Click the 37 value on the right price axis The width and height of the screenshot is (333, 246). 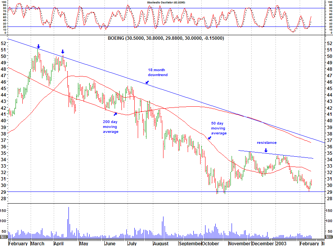coord(329,140)
